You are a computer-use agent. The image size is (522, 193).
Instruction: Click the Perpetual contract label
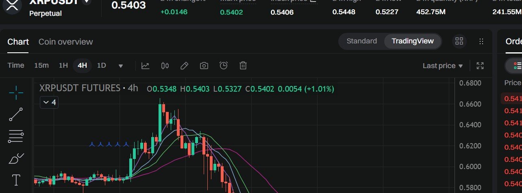[46, 13]
